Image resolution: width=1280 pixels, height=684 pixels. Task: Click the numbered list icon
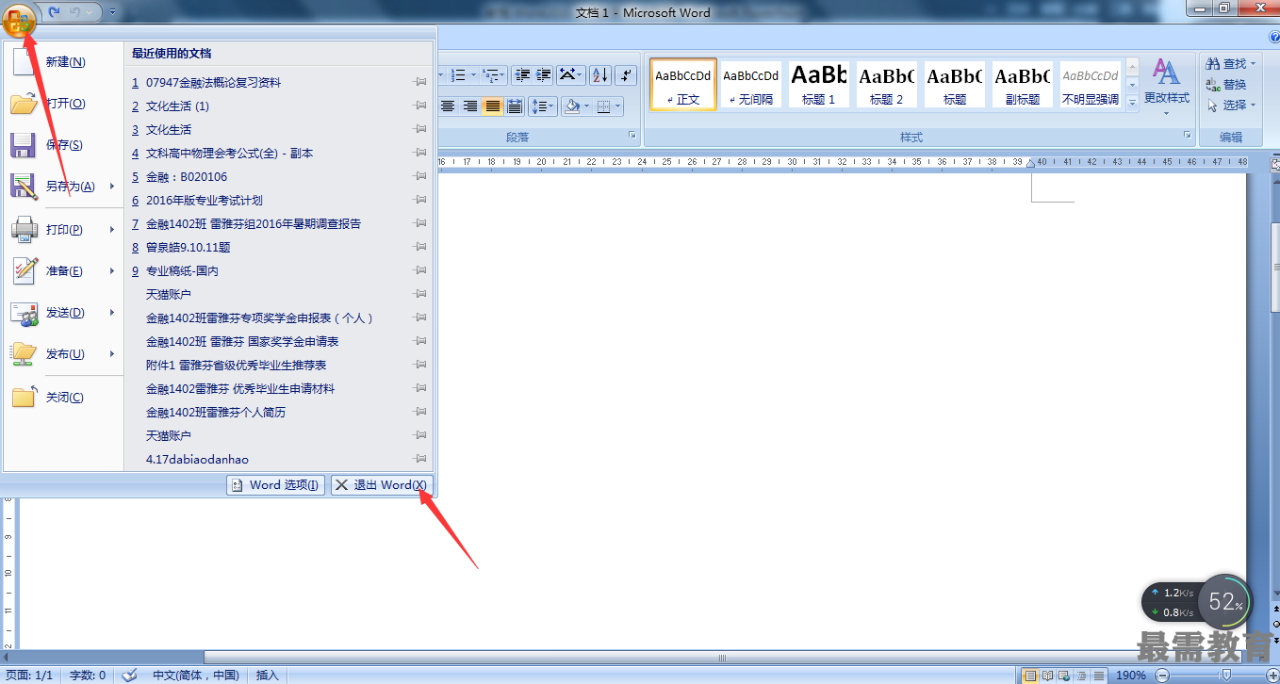coord(459,74)
